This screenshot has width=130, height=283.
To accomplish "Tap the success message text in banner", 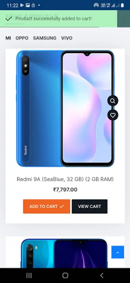I will [53, 19].
